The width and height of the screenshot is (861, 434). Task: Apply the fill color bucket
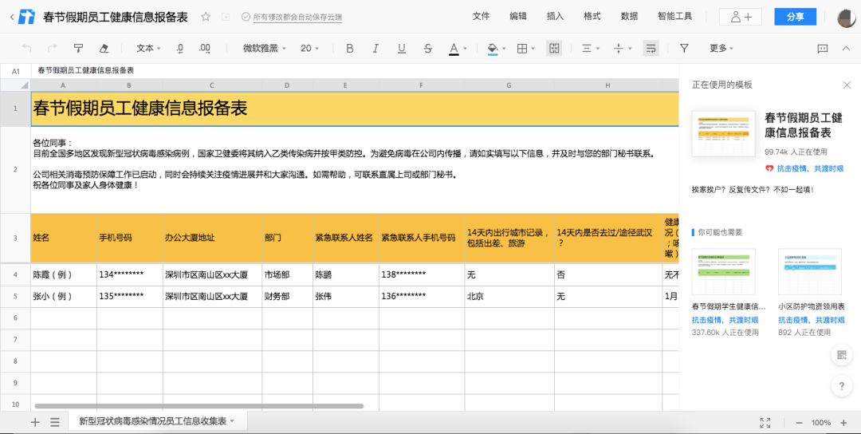[x=493, y=49]
